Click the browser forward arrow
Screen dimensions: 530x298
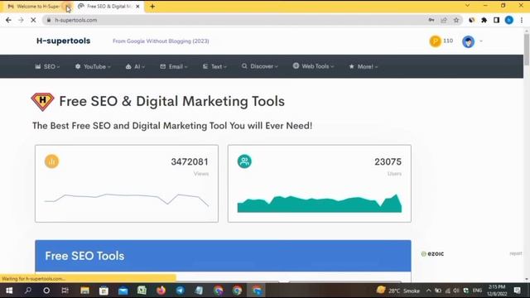[x=21, y=20]
